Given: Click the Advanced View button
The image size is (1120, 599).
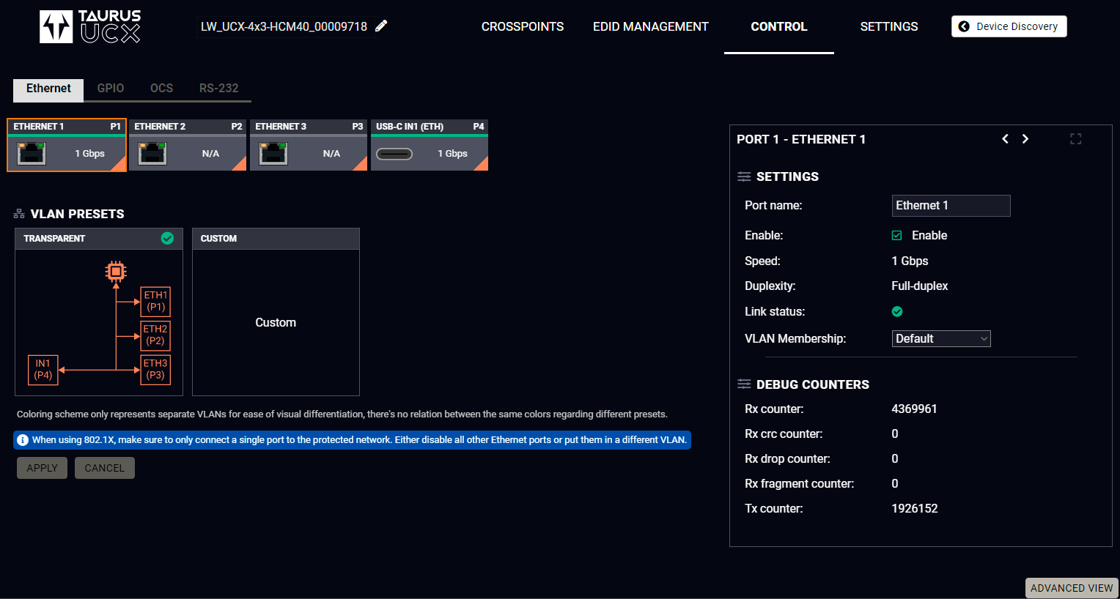Looking at the screenshot, I should pos(1071,588).
